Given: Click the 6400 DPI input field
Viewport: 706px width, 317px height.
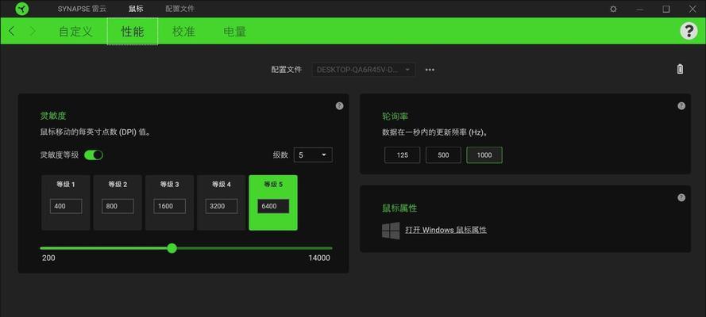Looking at the screenshot, I should (x=273, y=207).
